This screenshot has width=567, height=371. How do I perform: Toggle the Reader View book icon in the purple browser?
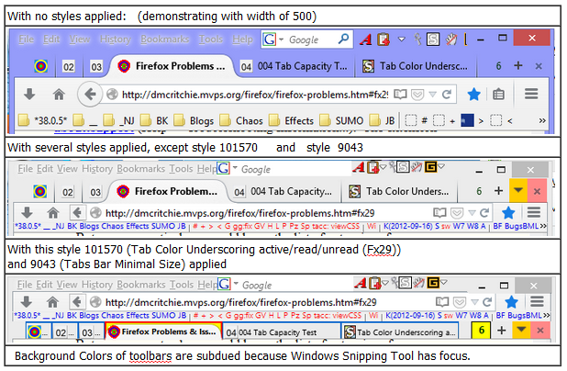click(400, 95)
